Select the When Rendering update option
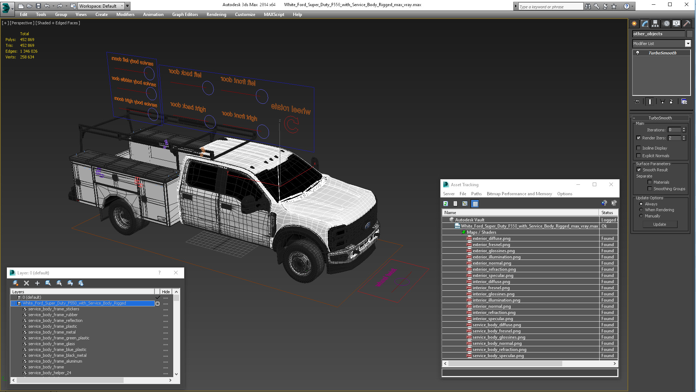The image size is (696, 392). [641, 210]
